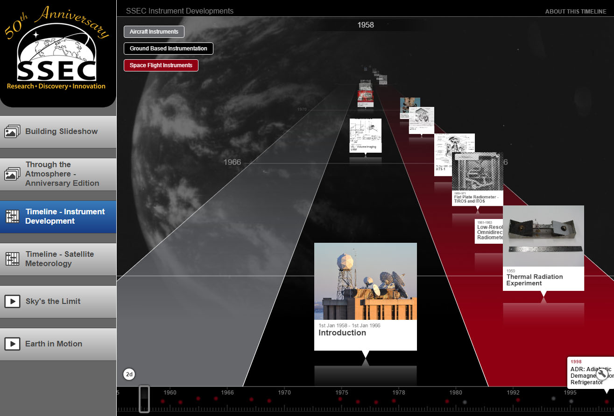Open the Building Slideshow sidebar item

(58, 132)
